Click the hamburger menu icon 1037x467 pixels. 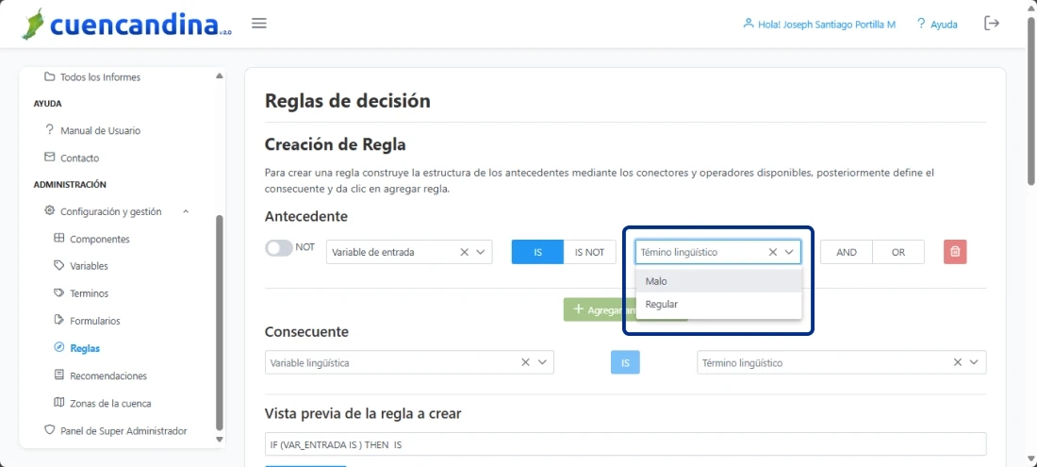259,24
